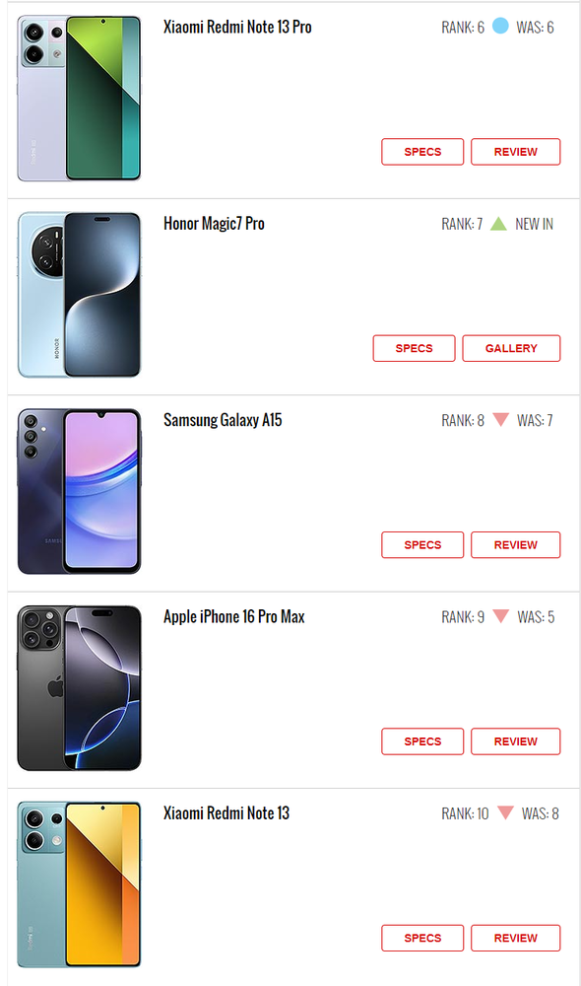Open the Honor Magic7 Pro GALLERY
Screen dimensions: 581x986
point(511,348)
